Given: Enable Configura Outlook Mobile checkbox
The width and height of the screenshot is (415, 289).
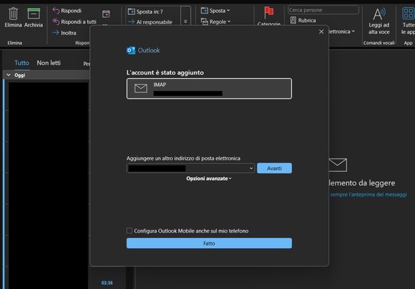Looking at the screenshot, I should coord(129,231).
